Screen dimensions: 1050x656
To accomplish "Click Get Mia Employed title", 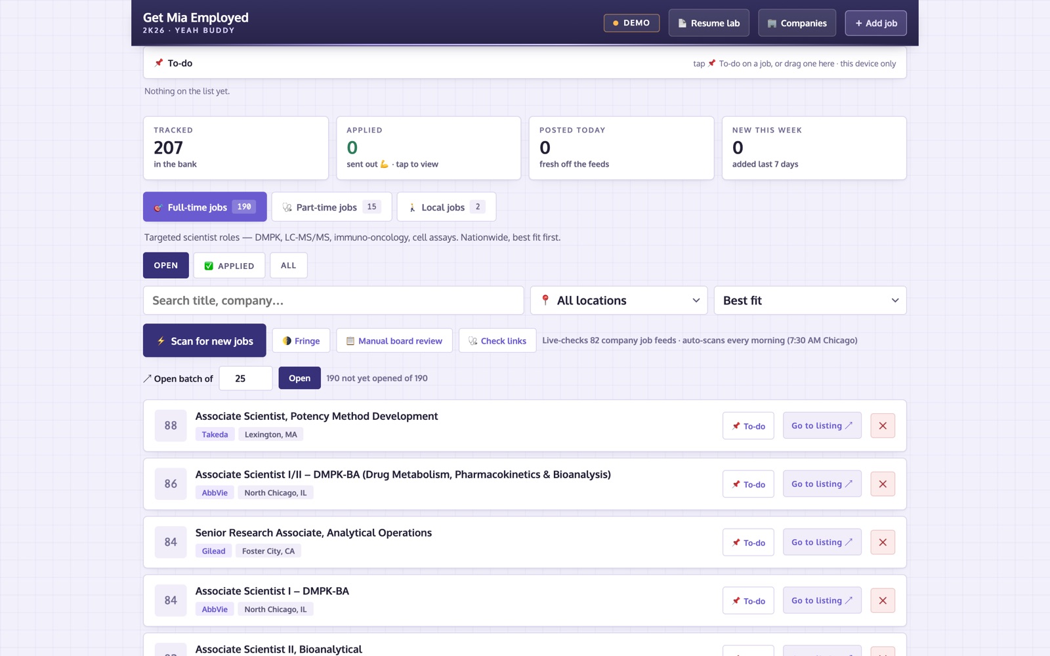I will [196, 18].
